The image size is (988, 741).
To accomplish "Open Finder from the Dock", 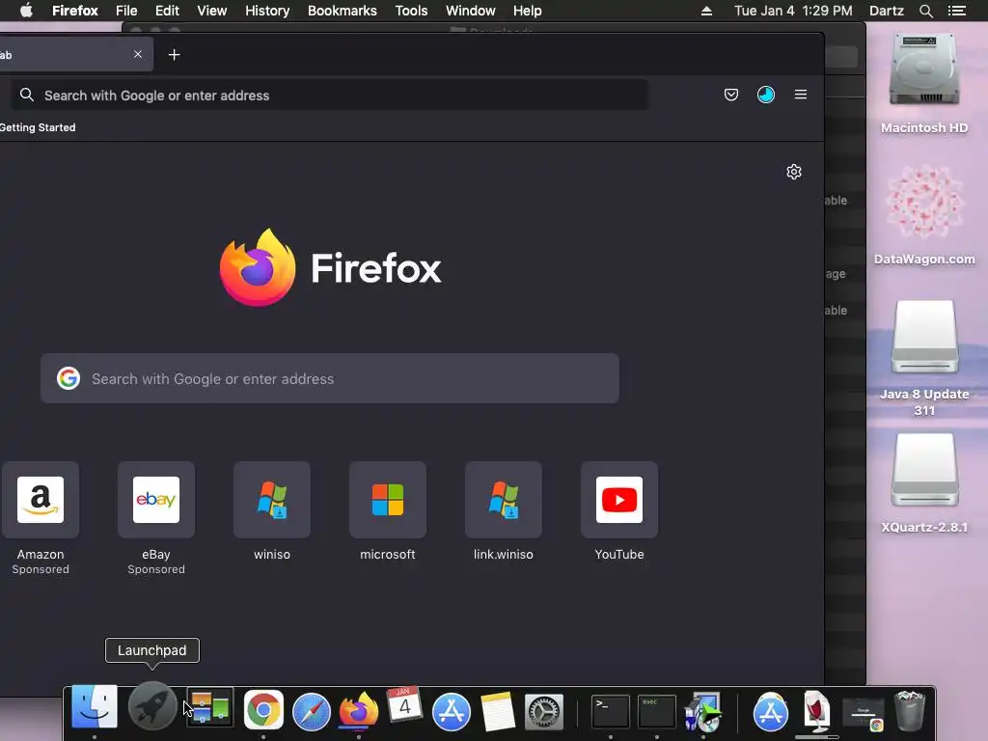I will (95, 707).
